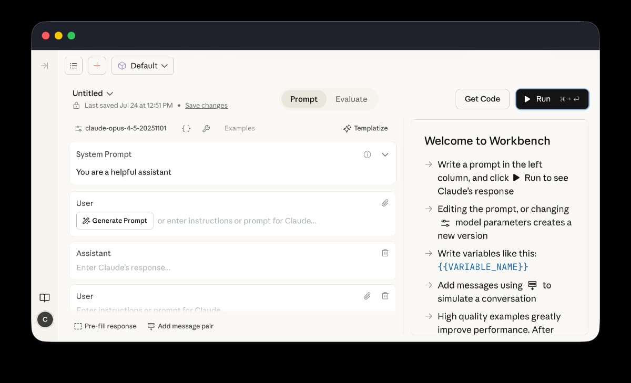The image size is (631, 383).
Task: Attach a file to first User message
Action: point(385,203)
